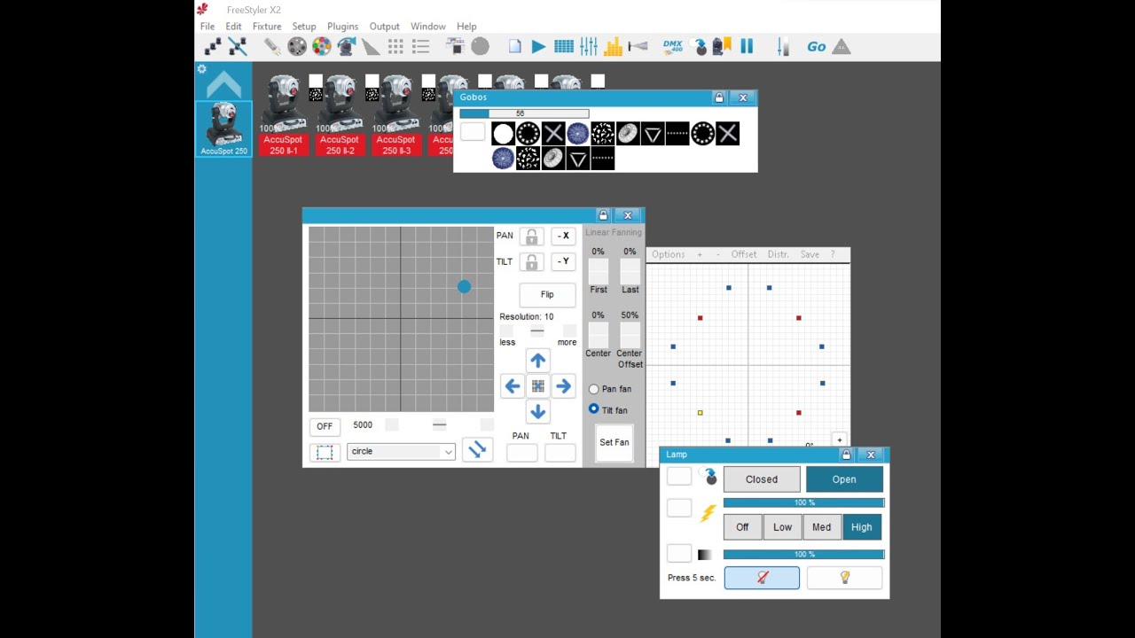Screen dimensions: 1135x638
Task: Lock the Gobos window with padlock icon
Action: click(x=719, y=97)
